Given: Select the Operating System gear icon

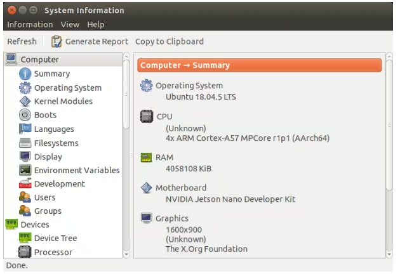Looking at the screenshot, I should click(x=25, y=88).
